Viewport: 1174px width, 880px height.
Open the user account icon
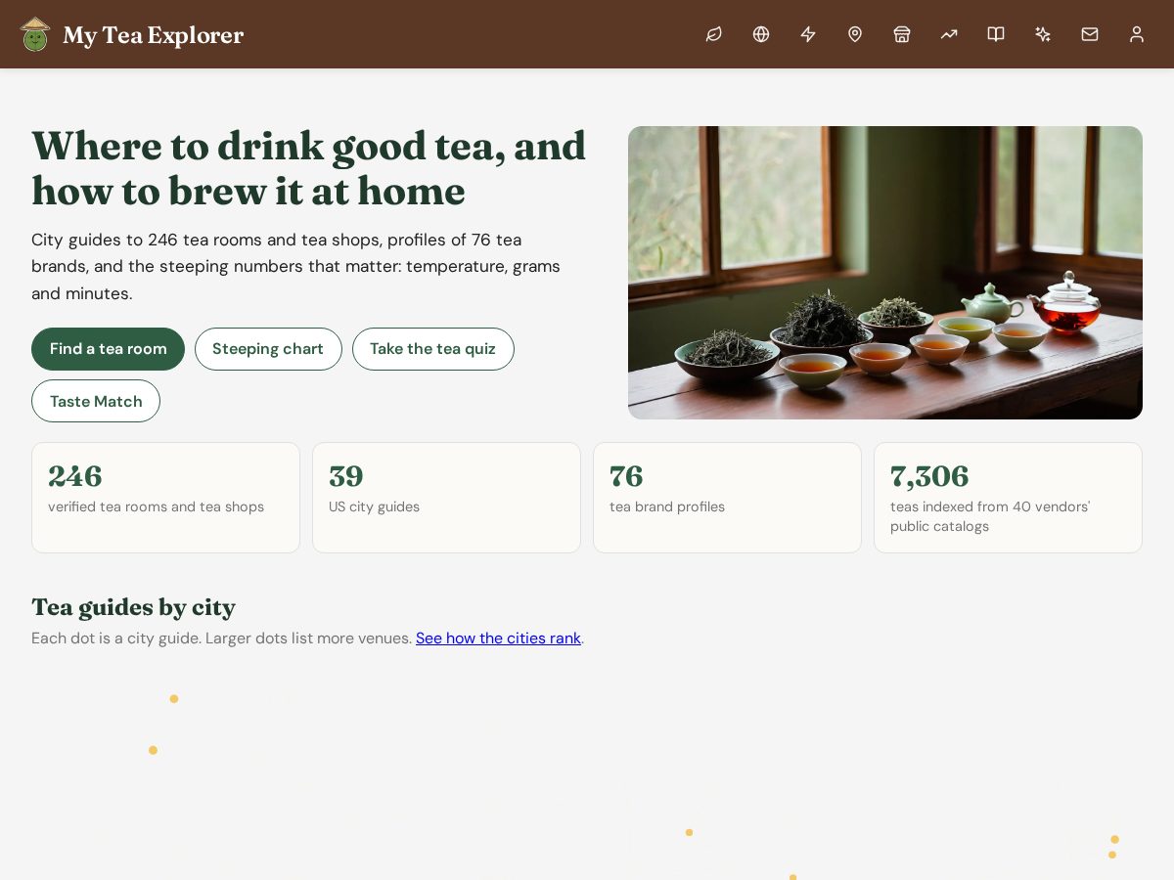1137,34
